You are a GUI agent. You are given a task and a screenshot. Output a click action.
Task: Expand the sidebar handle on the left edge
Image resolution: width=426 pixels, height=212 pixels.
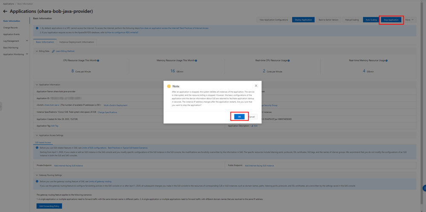point(1,106)
